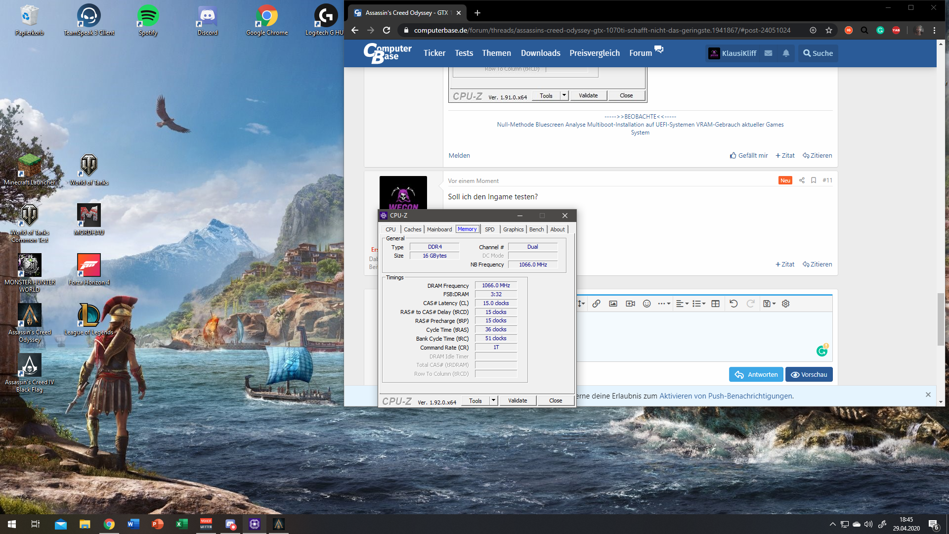The width and height of the screenshot is (949, 534).
Task: Click the Memory tab in CPU-Z
Action: (467, 229)
